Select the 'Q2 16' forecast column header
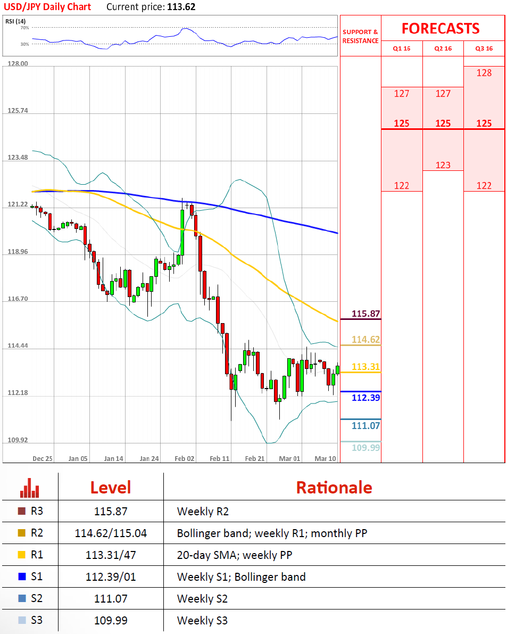 443,48
